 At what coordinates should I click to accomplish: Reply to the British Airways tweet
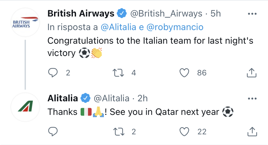click(x=53, y=73)
